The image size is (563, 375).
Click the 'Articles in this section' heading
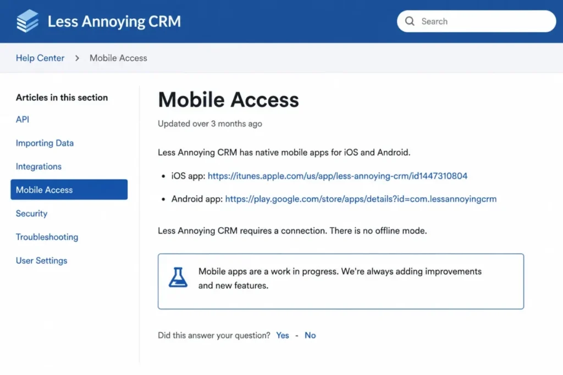(62, 98)
